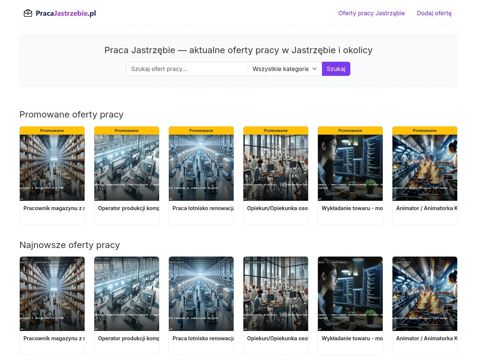Go to Dodaj ofertę in the header
This screenshot has height=357, width=477.
pos(434,13)
